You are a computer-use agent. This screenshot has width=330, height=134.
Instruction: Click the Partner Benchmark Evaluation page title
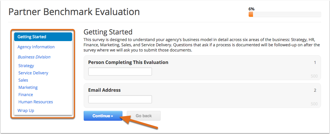click(x=74, y=12)
